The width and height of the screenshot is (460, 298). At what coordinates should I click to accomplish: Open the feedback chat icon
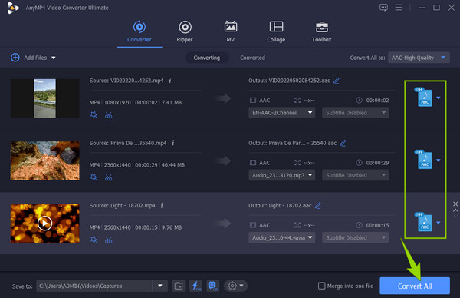tap(383, 8)
